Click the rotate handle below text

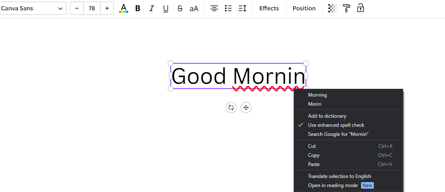(x=231, y=108)
